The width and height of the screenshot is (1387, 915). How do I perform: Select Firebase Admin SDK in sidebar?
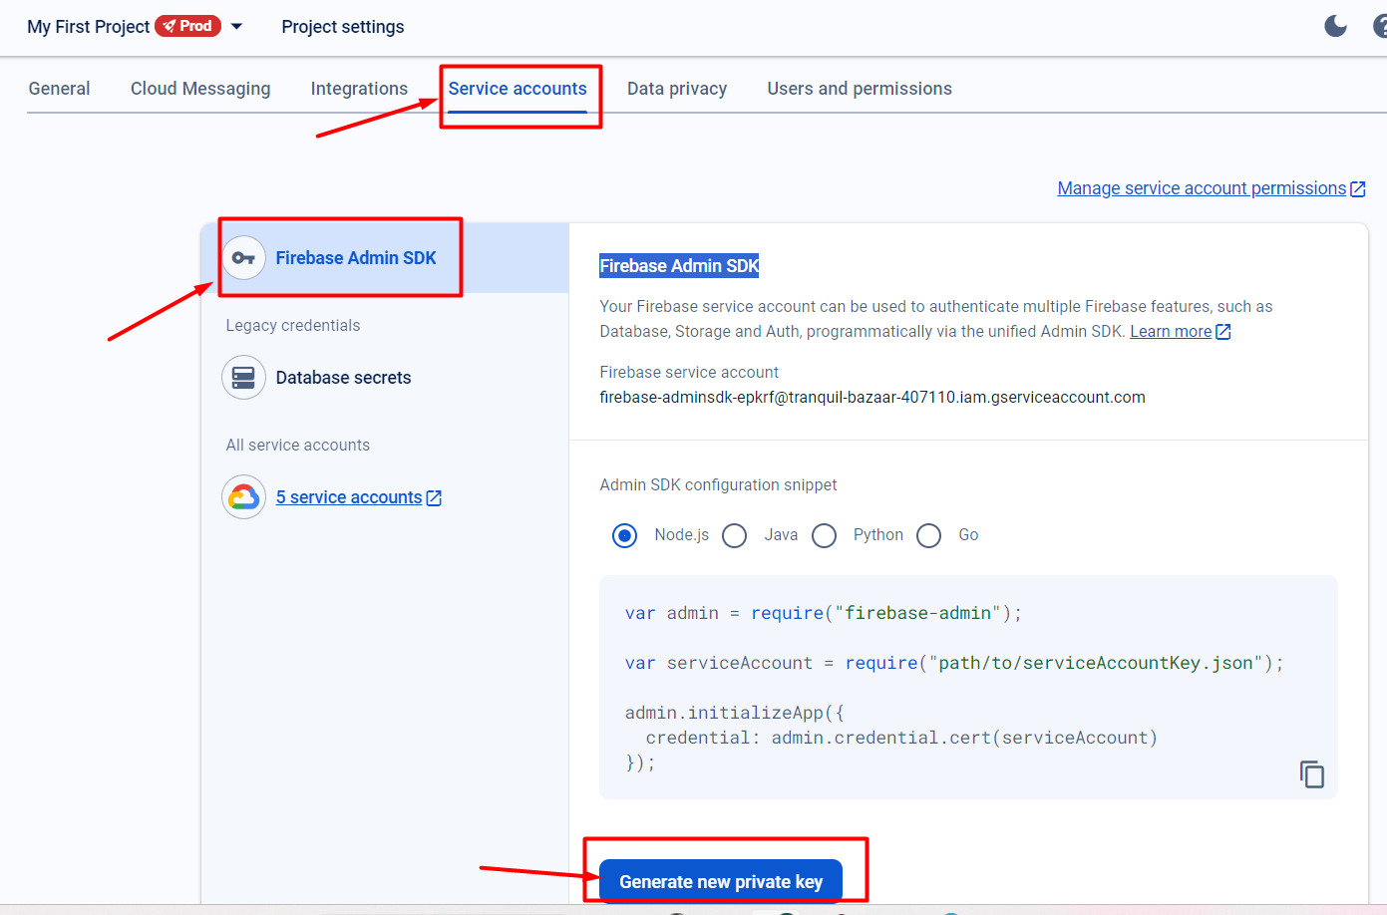tap(385, 258)
